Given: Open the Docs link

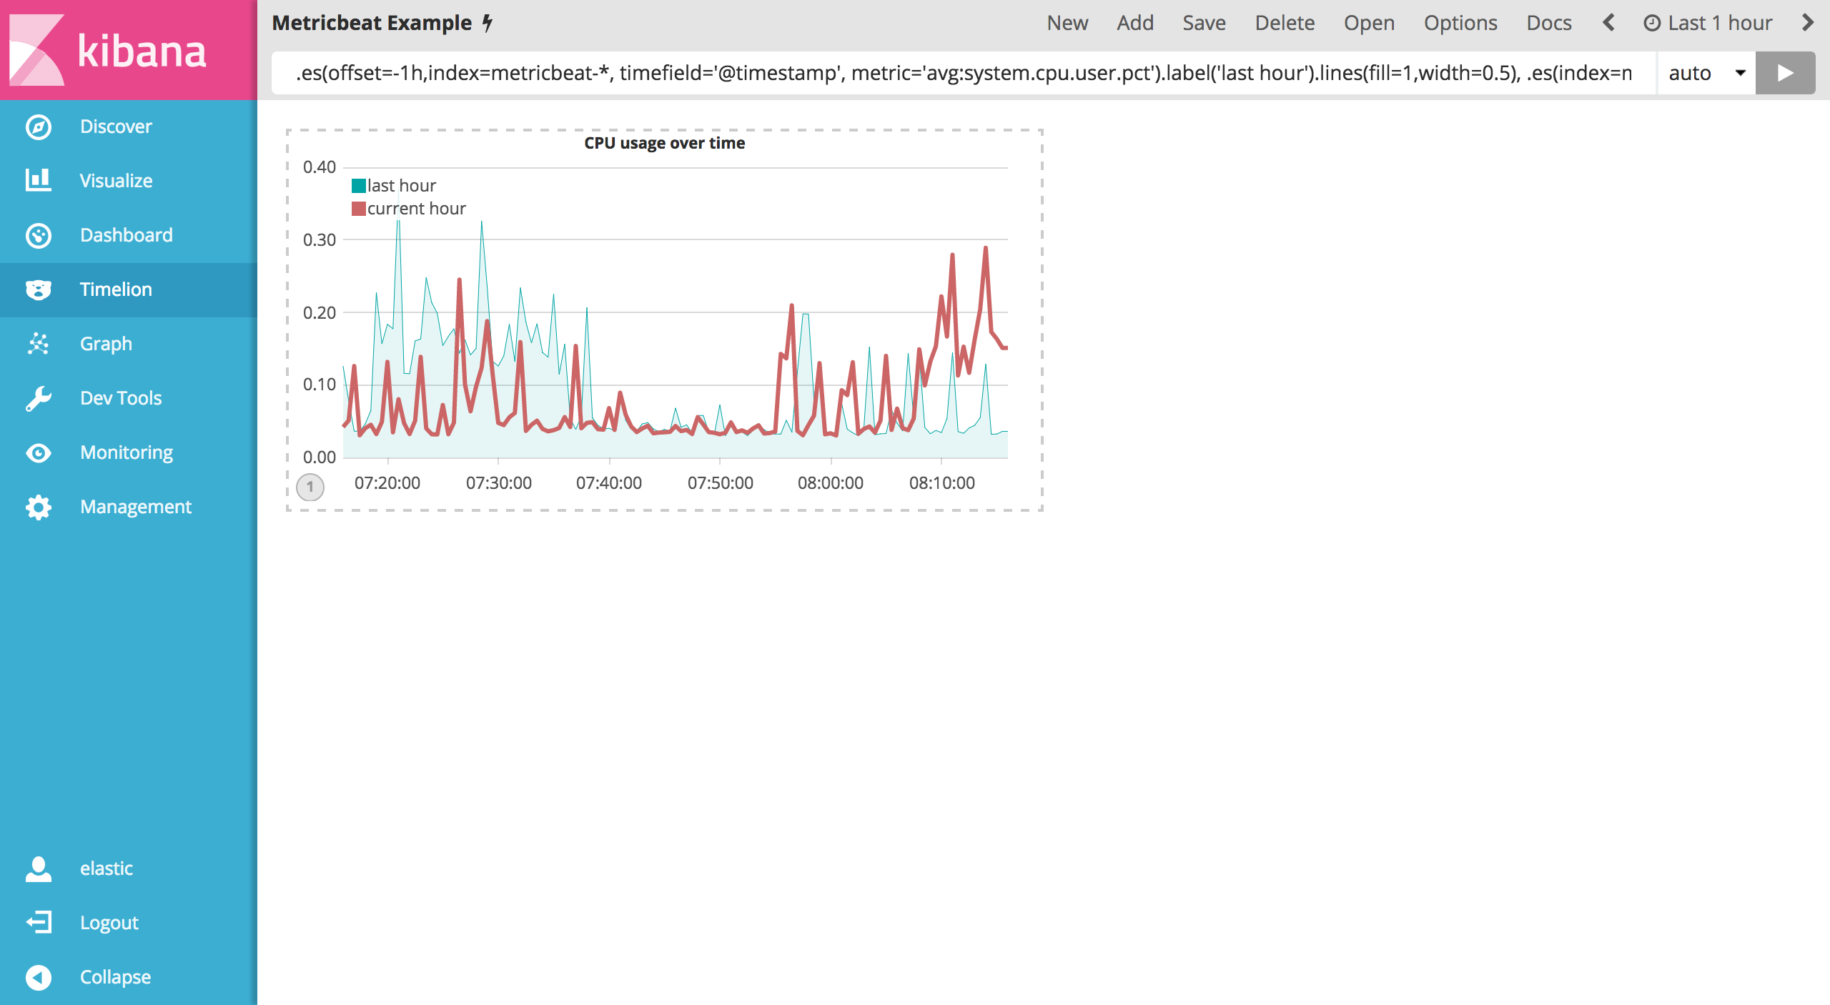Looking at the screenshot, I should coord(1548,23).
